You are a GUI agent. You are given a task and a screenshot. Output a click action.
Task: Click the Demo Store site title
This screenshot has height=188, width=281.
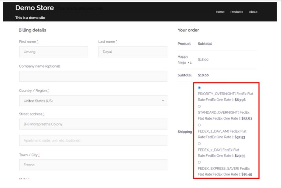click(34, 8)
